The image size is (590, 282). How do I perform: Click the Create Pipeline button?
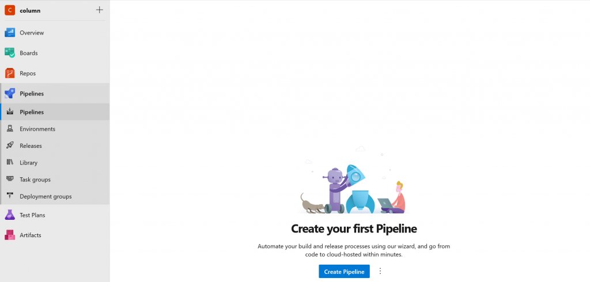(345, 272)
